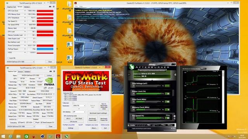Open the green store app on taskbar
The image size is (248, 139).
coord(26,136)
